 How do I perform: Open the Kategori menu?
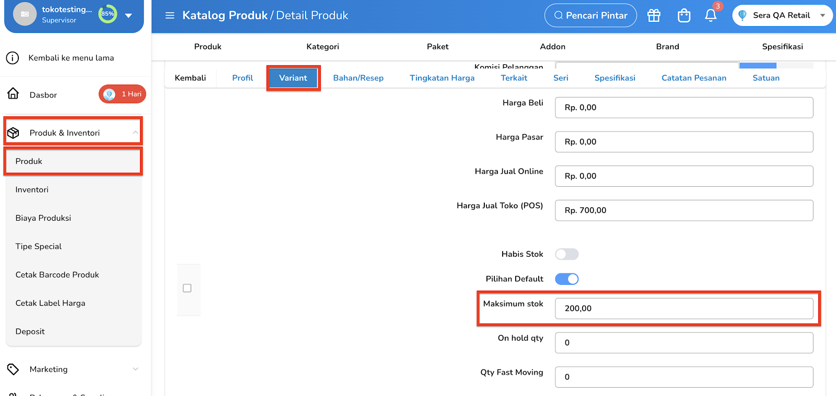[x=323, y=46]
